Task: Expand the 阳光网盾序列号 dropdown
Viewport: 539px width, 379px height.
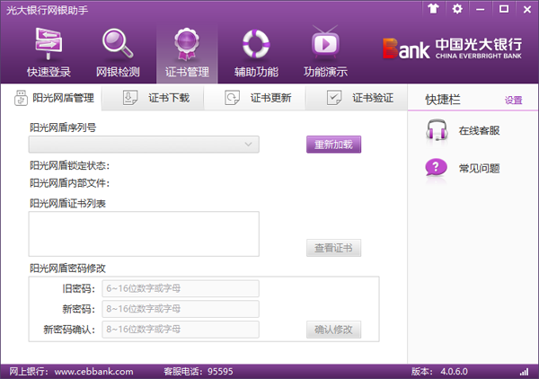Action: tap(248, 145)
